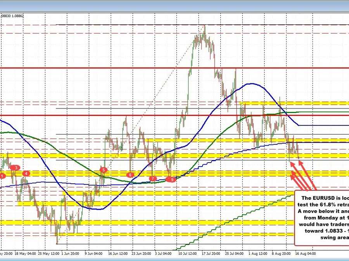Click the chart window title bar
This screenshot has height=261, width=349.
pos(174,5)
